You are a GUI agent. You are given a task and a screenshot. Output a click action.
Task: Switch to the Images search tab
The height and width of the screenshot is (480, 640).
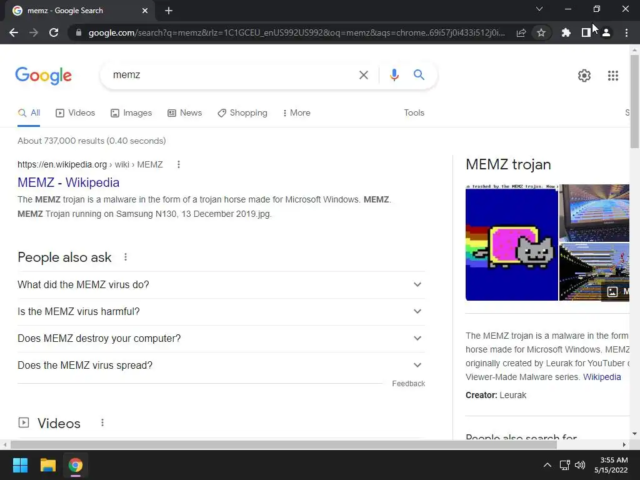point(131,112)
